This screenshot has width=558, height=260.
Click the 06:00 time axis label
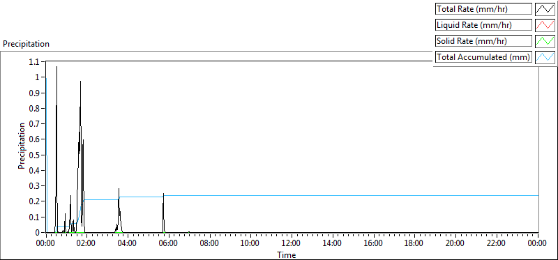169,244
